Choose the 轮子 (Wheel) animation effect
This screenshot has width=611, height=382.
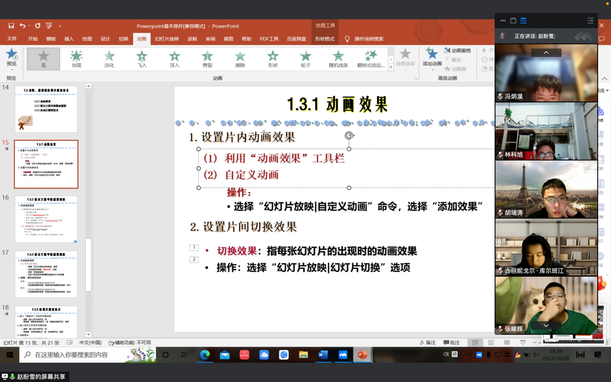point(305,59)
